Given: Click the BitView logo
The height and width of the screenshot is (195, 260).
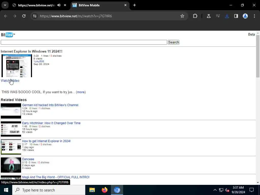Looking at the screenshot, I should pyautogui.click(x=8, y=35).
